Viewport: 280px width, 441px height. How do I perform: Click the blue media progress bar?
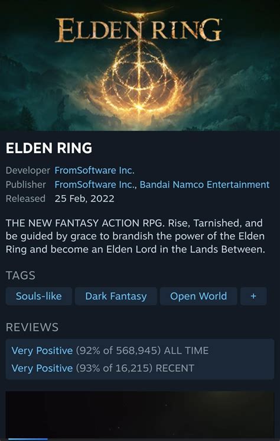click(x=28, y=439)
